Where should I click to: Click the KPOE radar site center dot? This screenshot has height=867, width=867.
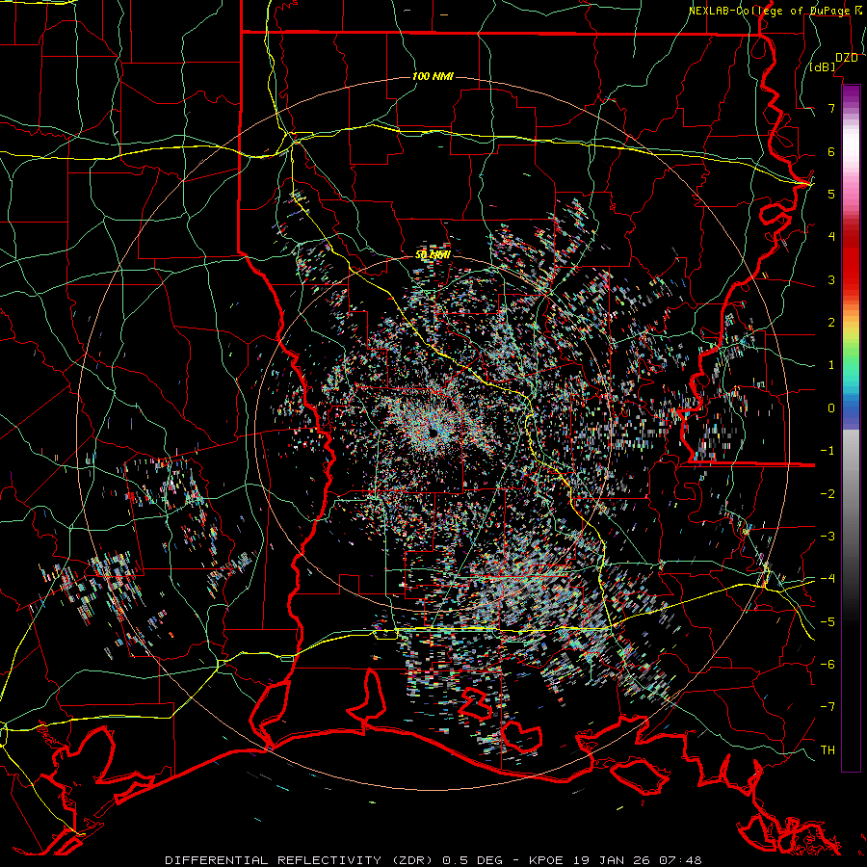click(x=433, y=433)
